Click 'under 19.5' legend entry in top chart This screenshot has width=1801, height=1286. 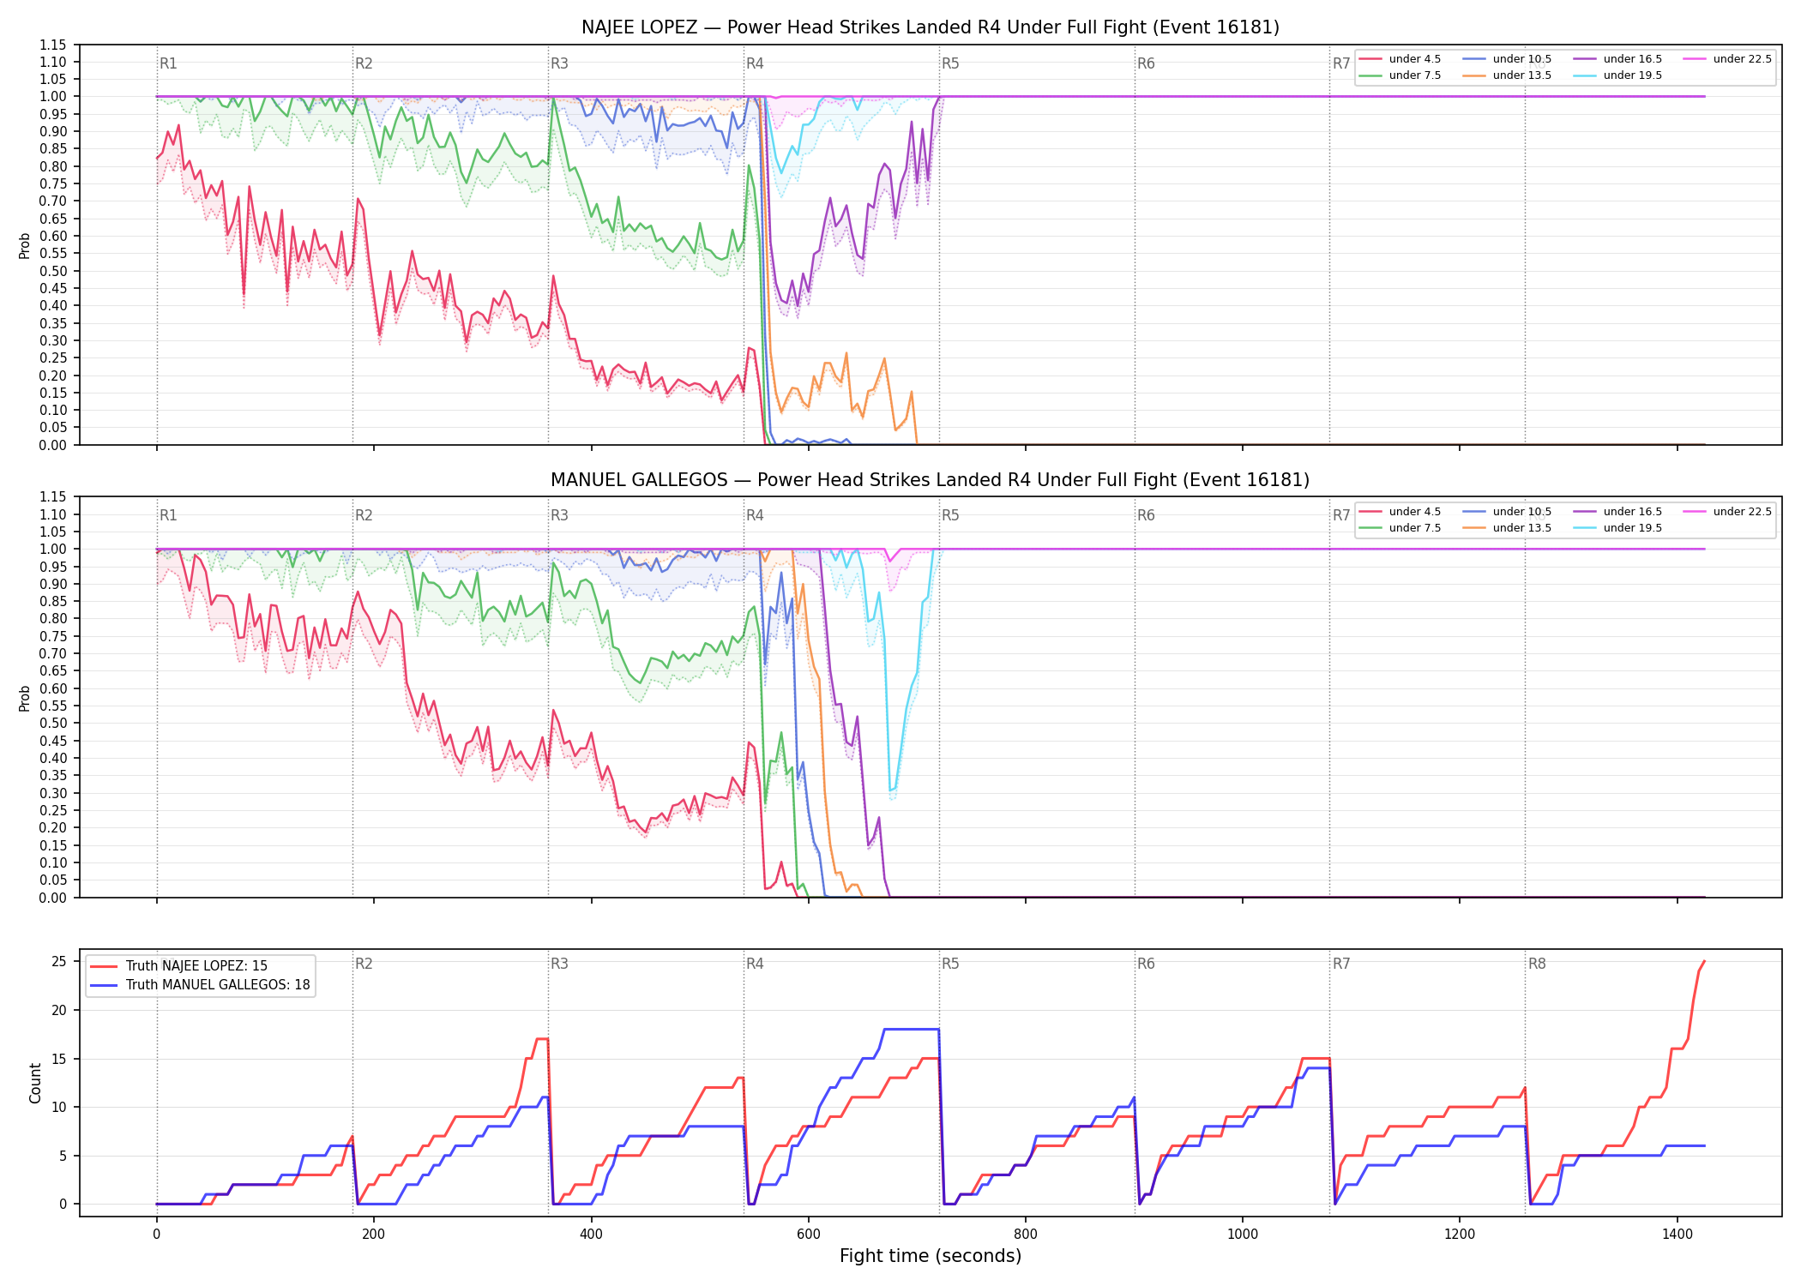(x=1617, y=75)
